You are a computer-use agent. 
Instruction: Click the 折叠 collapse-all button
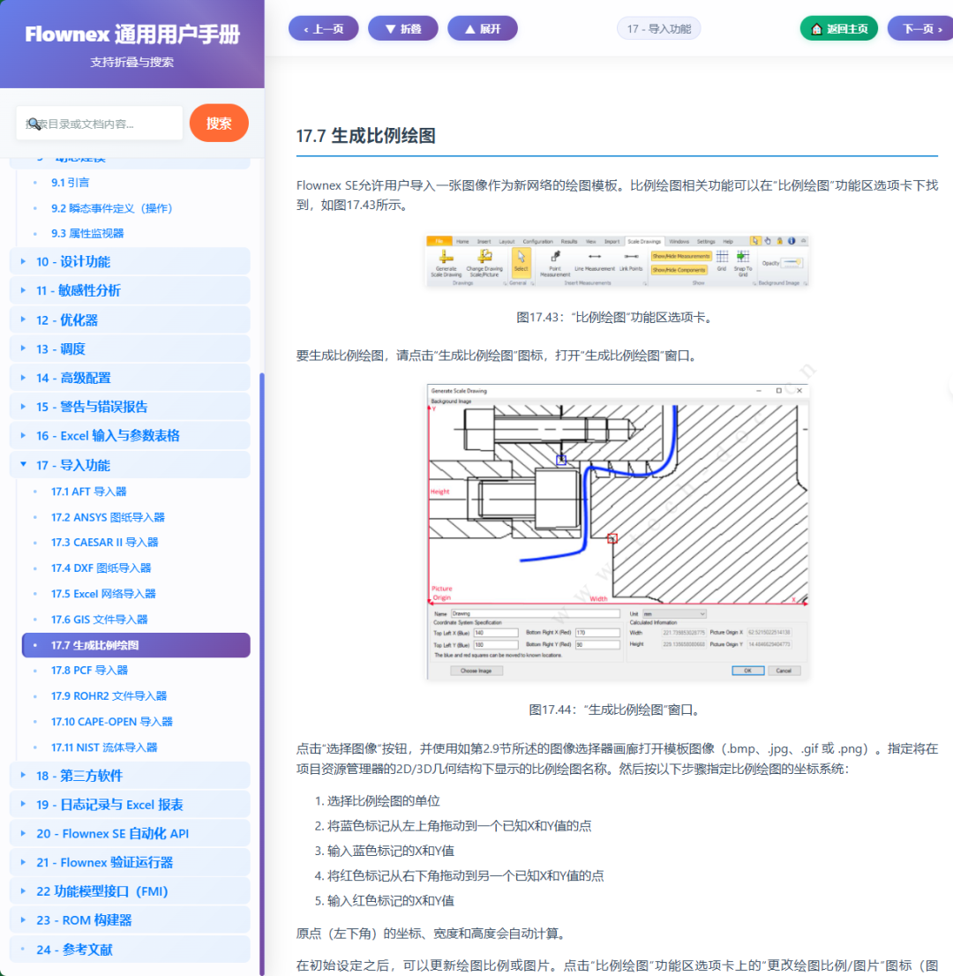pos(402,28)
